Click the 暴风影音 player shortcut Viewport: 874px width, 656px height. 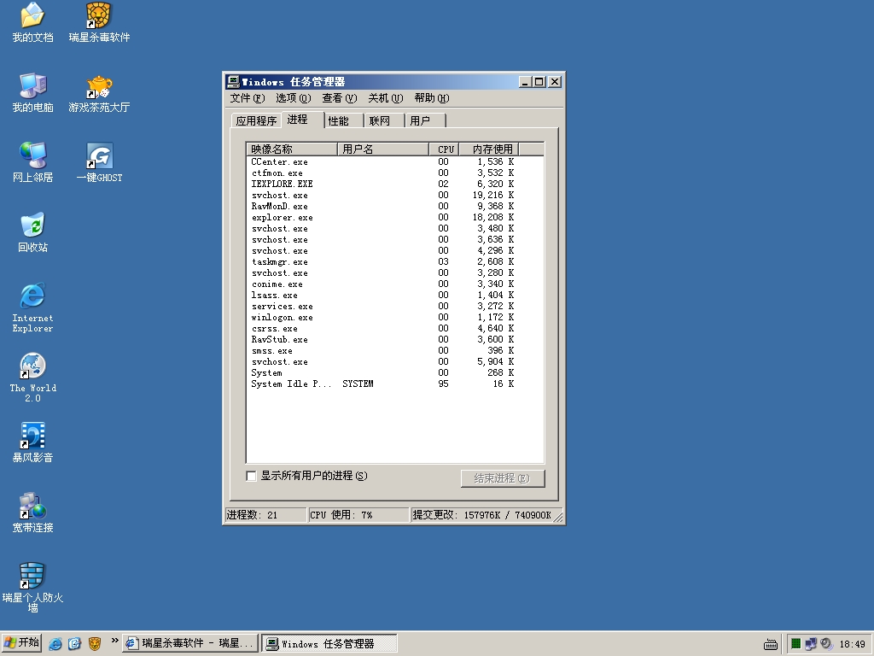[33, 443]
